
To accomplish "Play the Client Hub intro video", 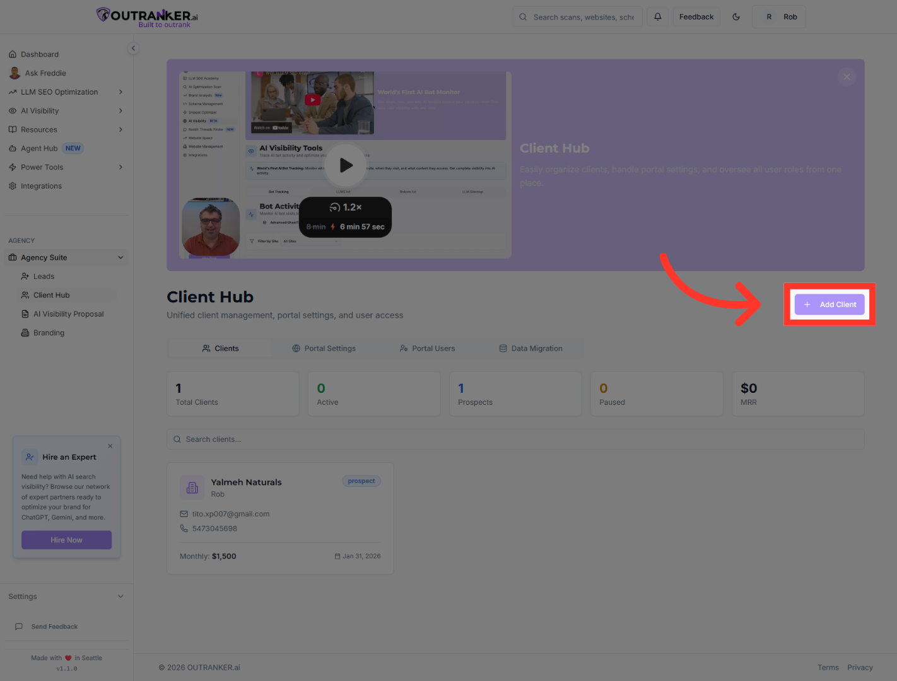I will point(345,165).
